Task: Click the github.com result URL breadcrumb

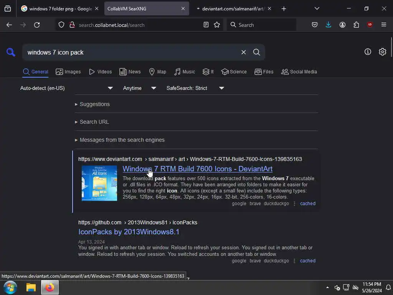Action: [138, 222]
